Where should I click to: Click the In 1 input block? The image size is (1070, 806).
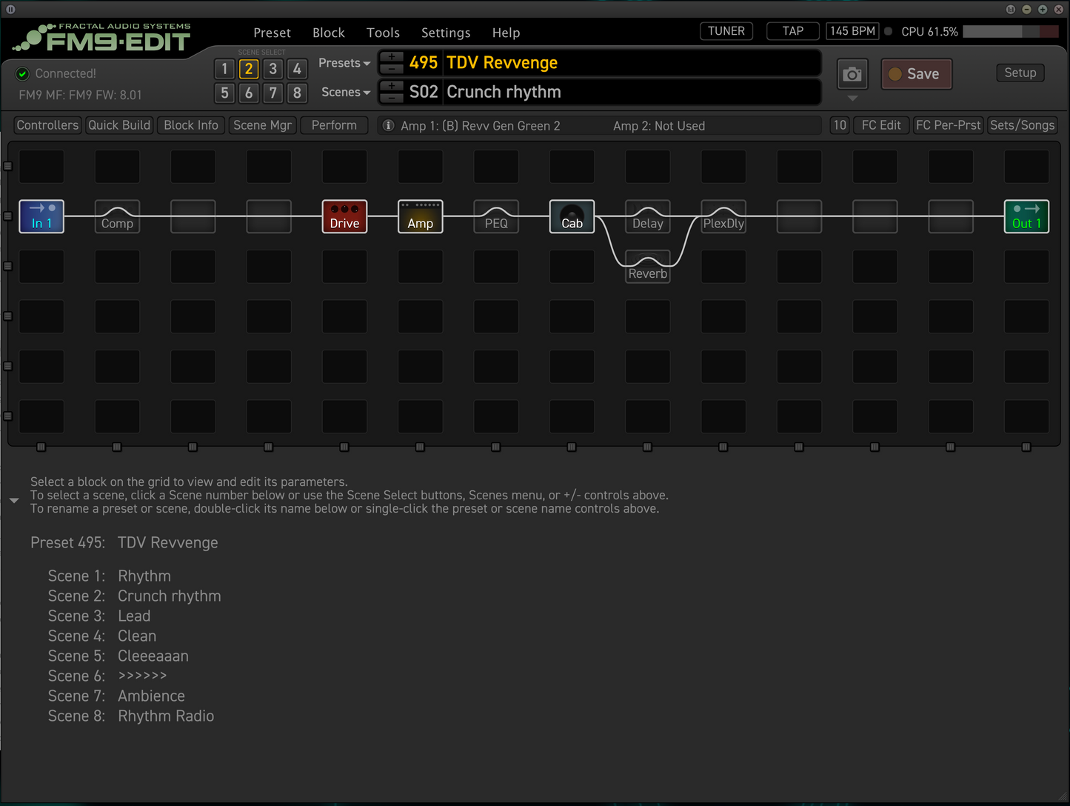(41, 216)
